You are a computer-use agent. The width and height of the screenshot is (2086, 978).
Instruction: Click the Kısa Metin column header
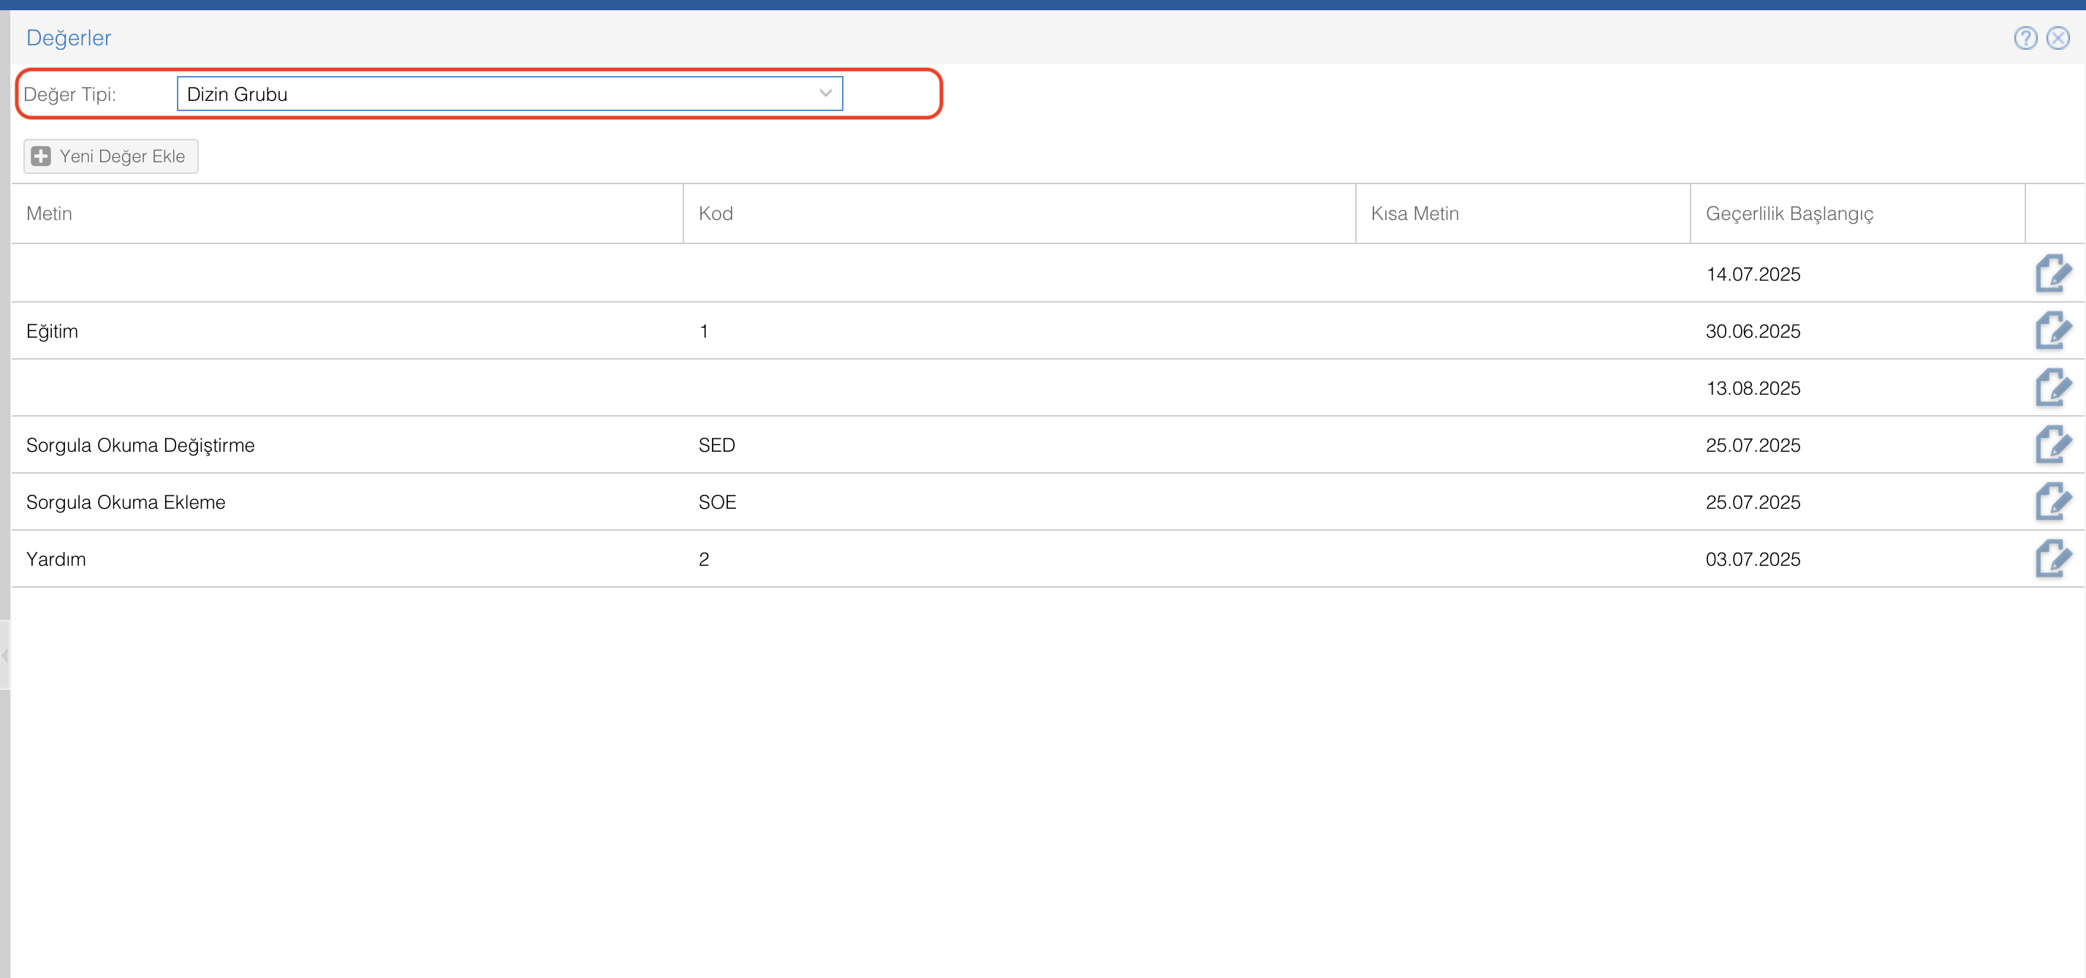click(1415, 213)
